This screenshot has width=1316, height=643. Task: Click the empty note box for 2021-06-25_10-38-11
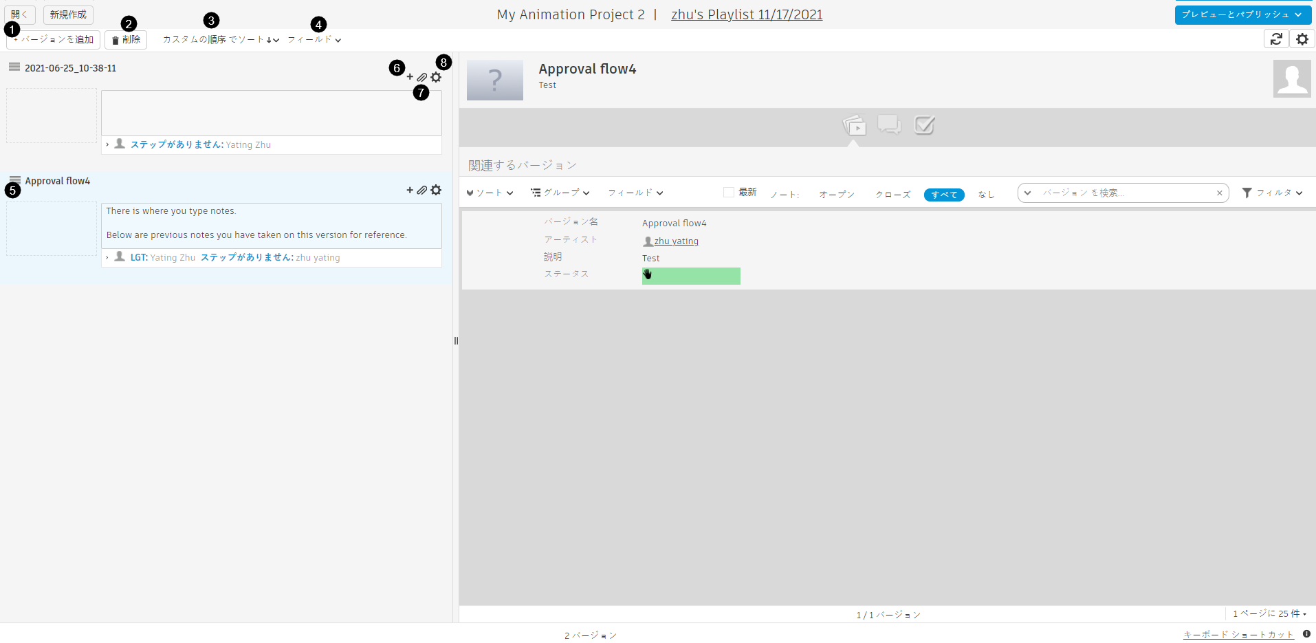(272, 113)
